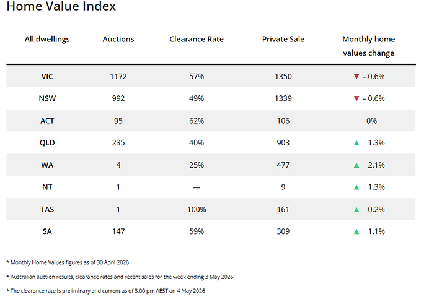
Task: Click QLD clearance rate 40%
Action: (x=197, y=143)
